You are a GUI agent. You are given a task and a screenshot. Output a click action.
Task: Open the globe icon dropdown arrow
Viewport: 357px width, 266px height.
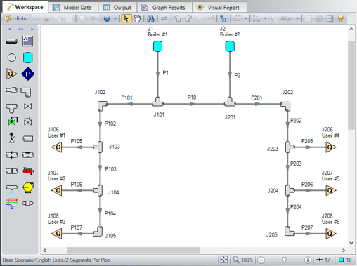[115, 18]
